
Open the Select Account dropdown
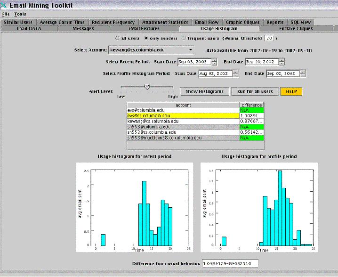pos(151,50)
